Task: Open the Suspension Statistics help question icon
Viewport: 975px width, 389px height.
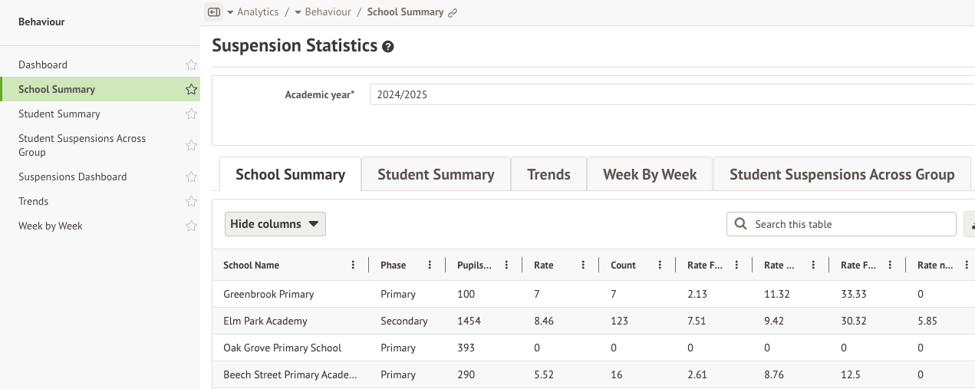Action: coord(388,47)
